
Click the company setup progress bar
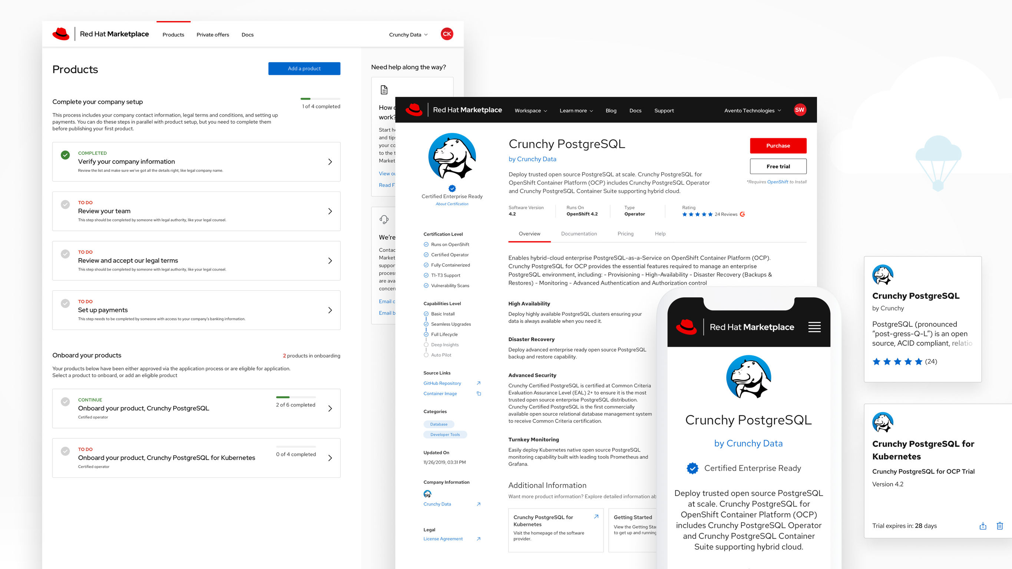click(320, 99)
